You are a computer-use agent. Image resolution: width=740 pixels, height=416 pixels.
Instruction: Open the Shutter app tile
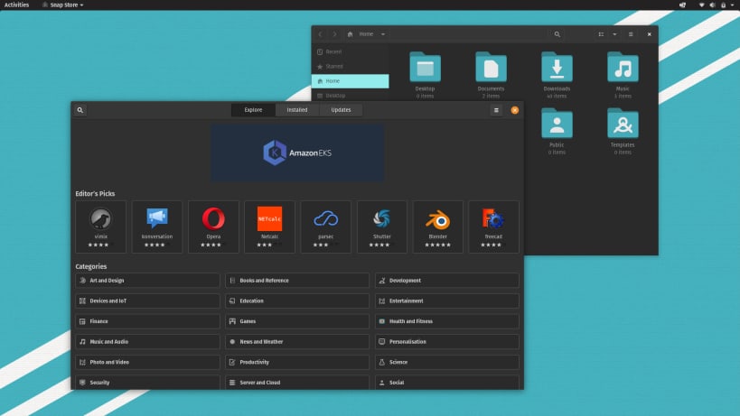click(x=382, y=227)
